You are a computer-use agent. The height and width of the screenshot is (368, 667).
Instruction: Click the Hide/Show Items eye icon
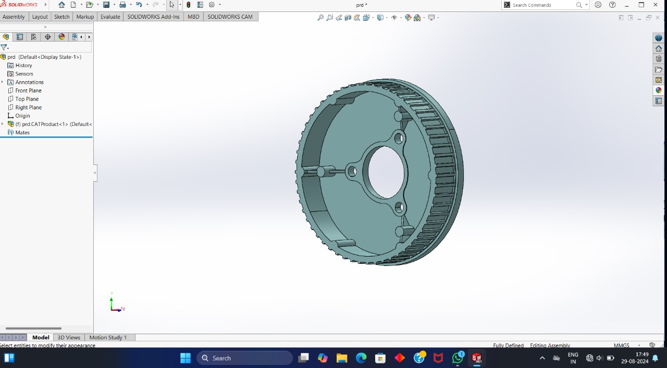coord(394,18)
